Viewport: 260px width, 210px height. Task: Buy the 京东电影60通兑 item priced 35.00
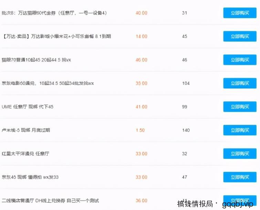point(240,83)
